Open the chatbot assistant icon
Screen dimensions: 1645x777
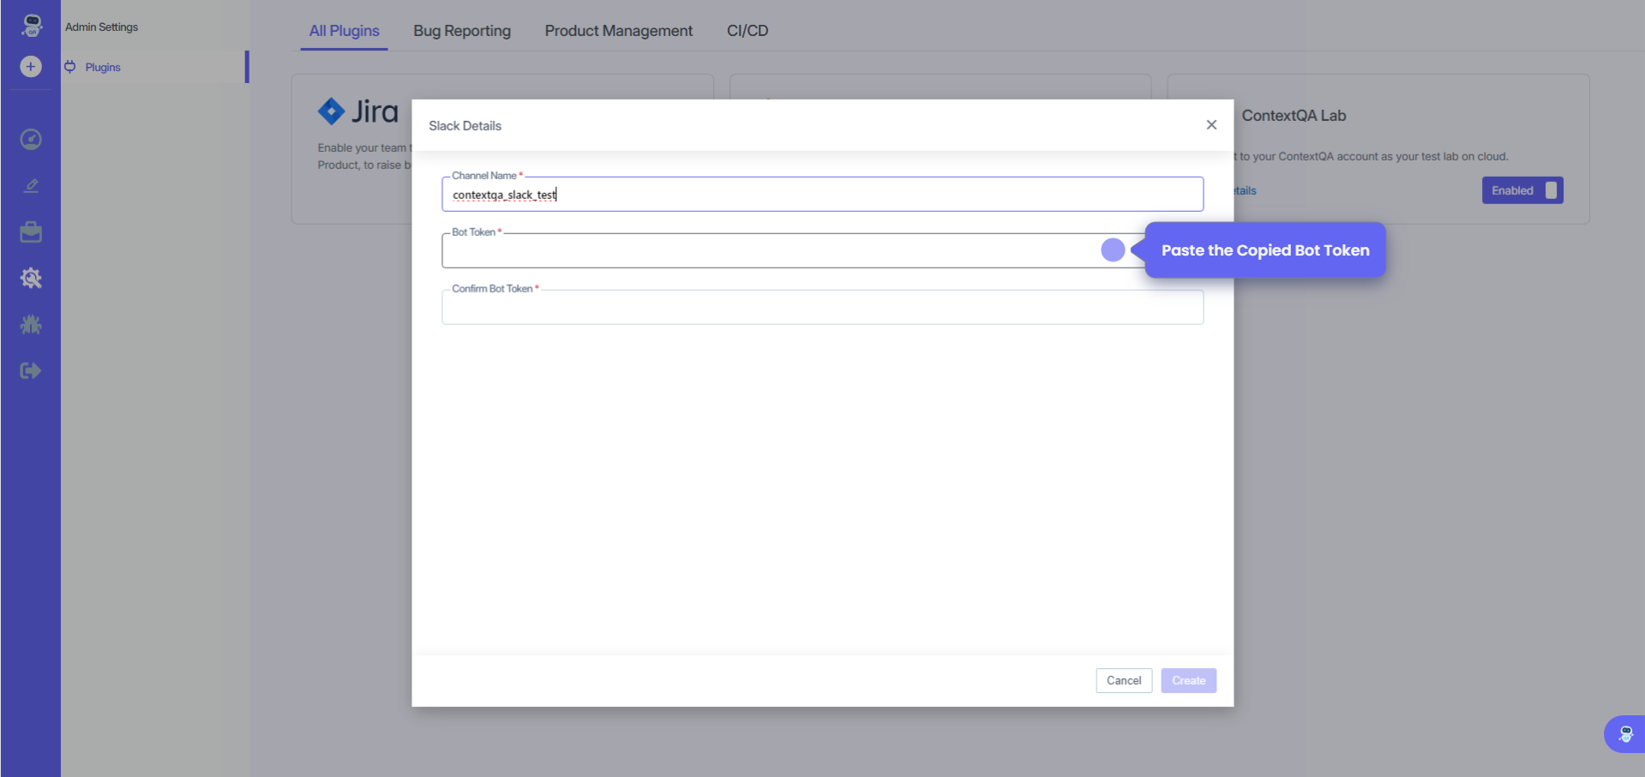tap(1625, 734)
